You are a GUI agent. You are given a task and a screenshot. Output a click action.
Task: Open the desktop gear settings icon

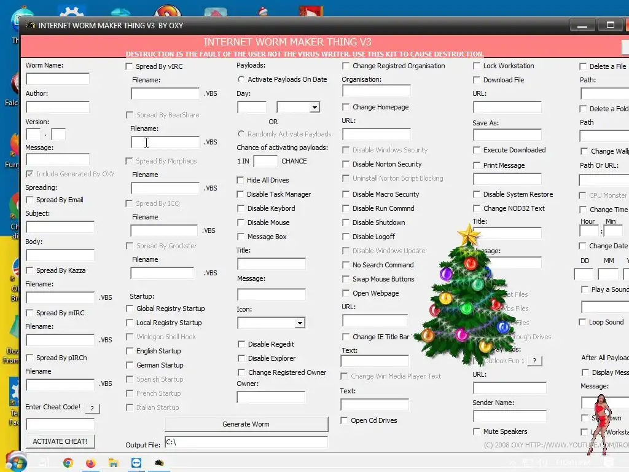point(71,11)
